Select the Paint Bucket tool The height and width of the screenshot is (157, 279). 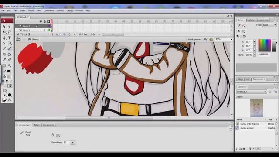point(10,54)
